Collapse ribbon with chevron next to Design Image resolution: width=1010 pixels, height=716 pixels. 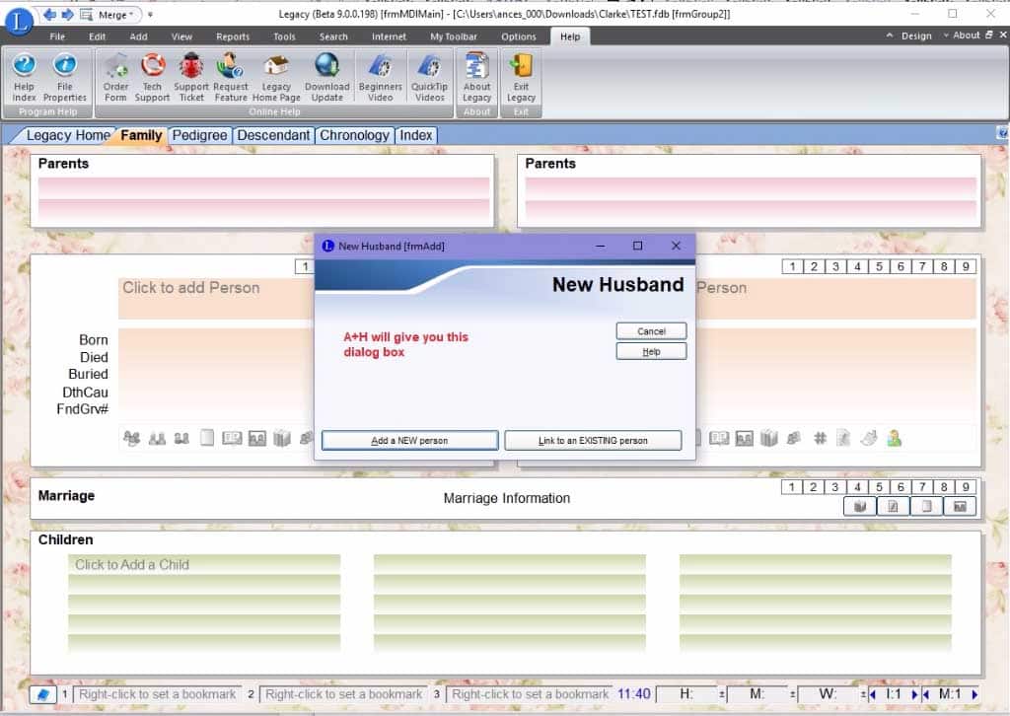[x=890, y=36]
